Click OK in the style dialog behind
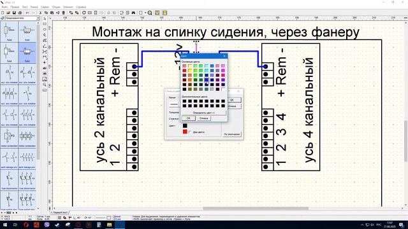Image resolution: width=408 pixels, height=229 pixels. pyautogui.click(x=234, y=100)
